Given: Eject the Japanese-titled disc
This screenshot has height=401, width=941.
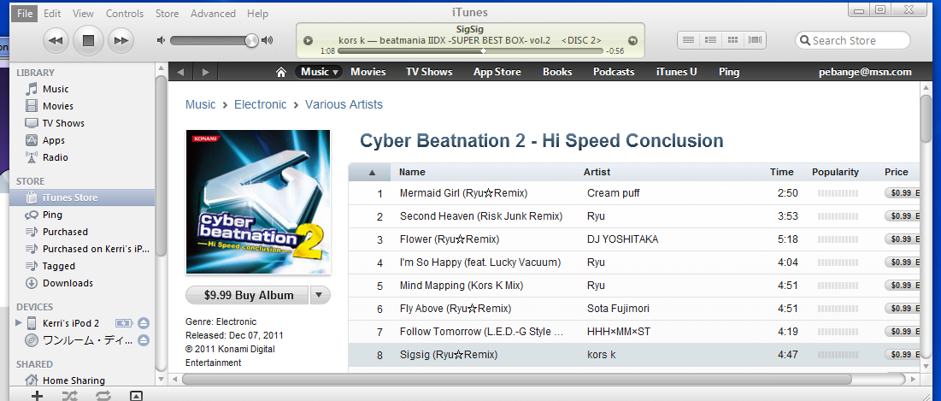Looking at the screenshot, I should [x=143, y=340].
